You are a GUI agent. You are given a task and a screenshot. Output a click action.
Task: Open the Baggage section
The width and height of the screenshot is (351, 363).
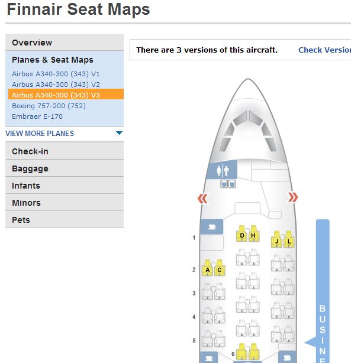65,168
